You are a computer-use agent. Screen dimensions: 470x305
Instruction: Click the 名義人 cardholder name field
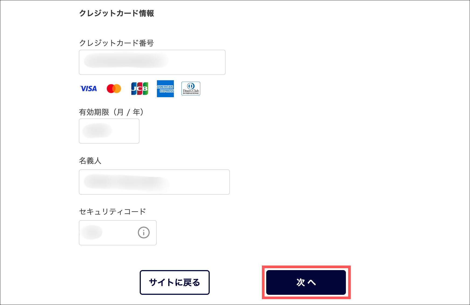click(x=154, y=182)
